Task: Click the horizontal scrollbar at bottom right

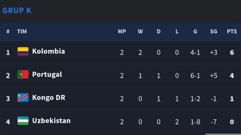Action: (223, 134)
